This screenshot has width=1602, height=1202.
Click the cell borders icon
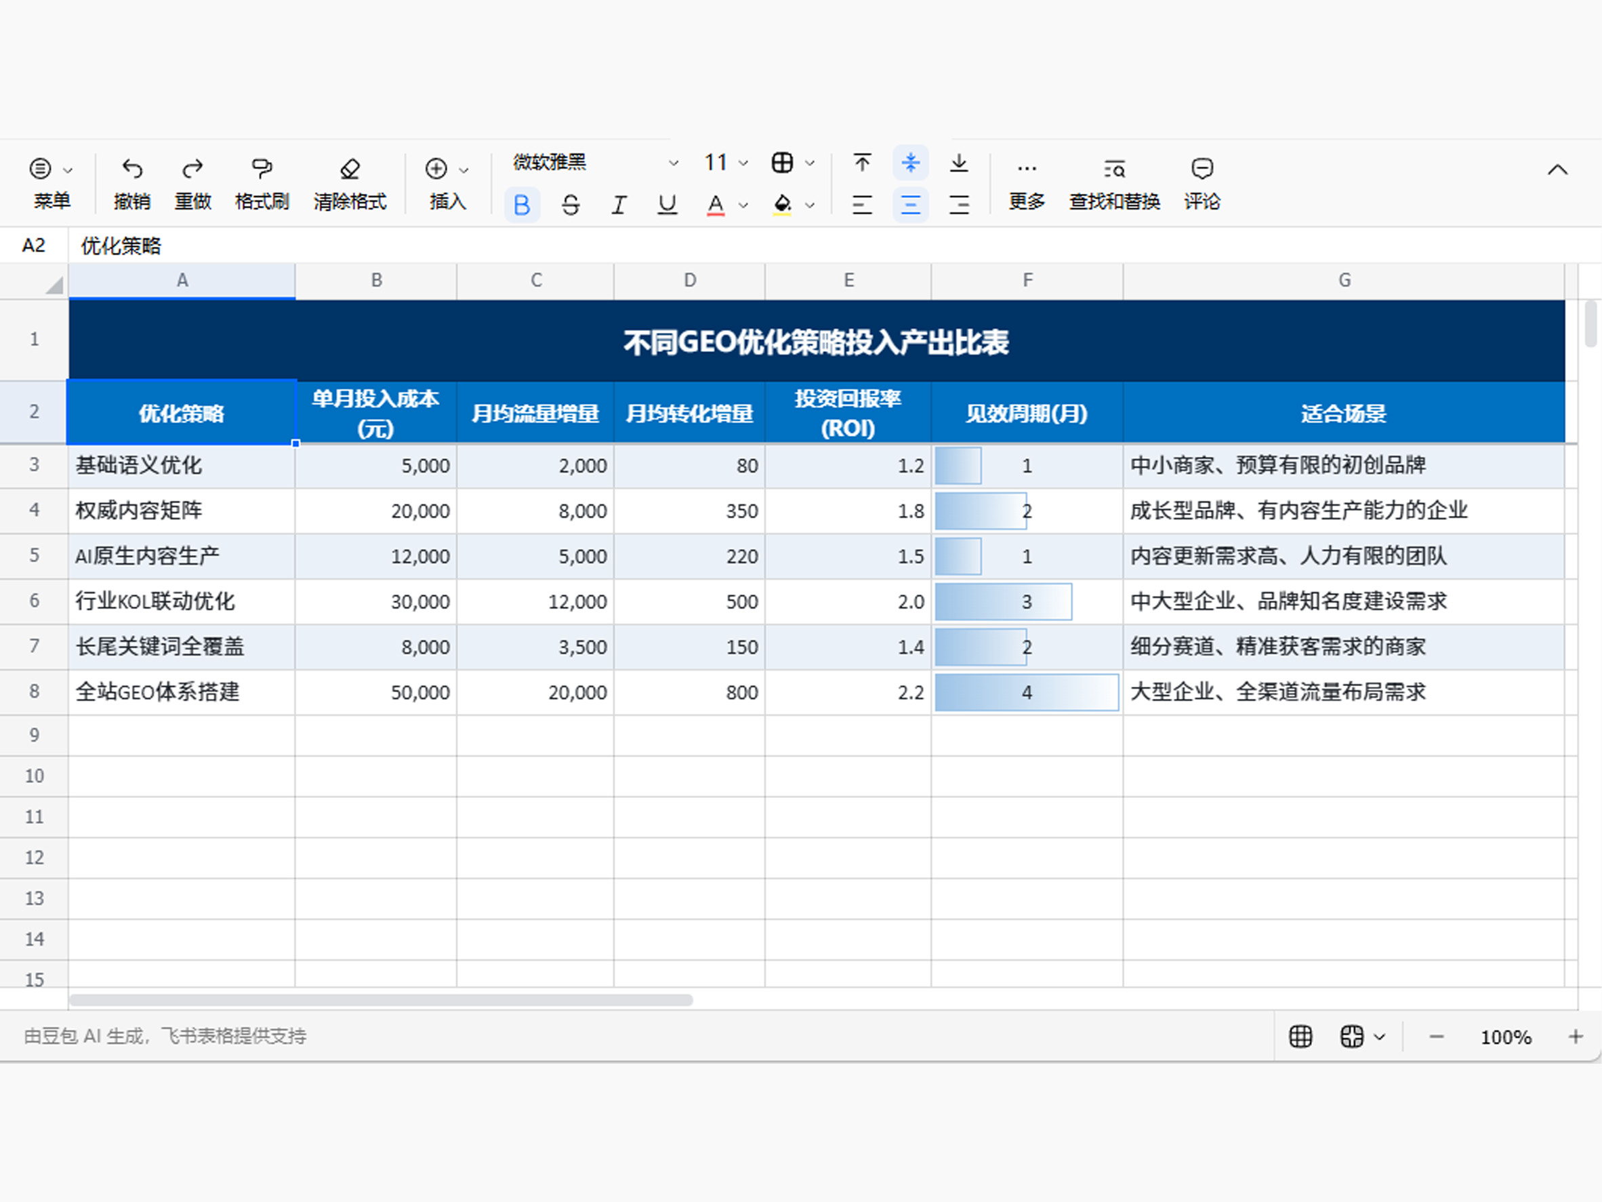tap(782, 162)
